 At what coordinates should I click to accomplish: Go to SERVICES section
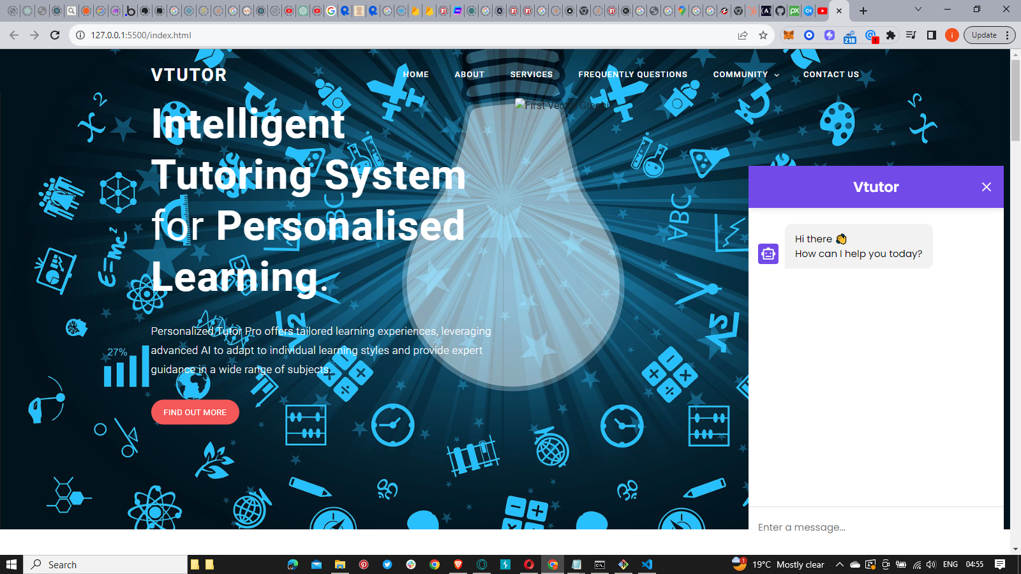[532, 75]
